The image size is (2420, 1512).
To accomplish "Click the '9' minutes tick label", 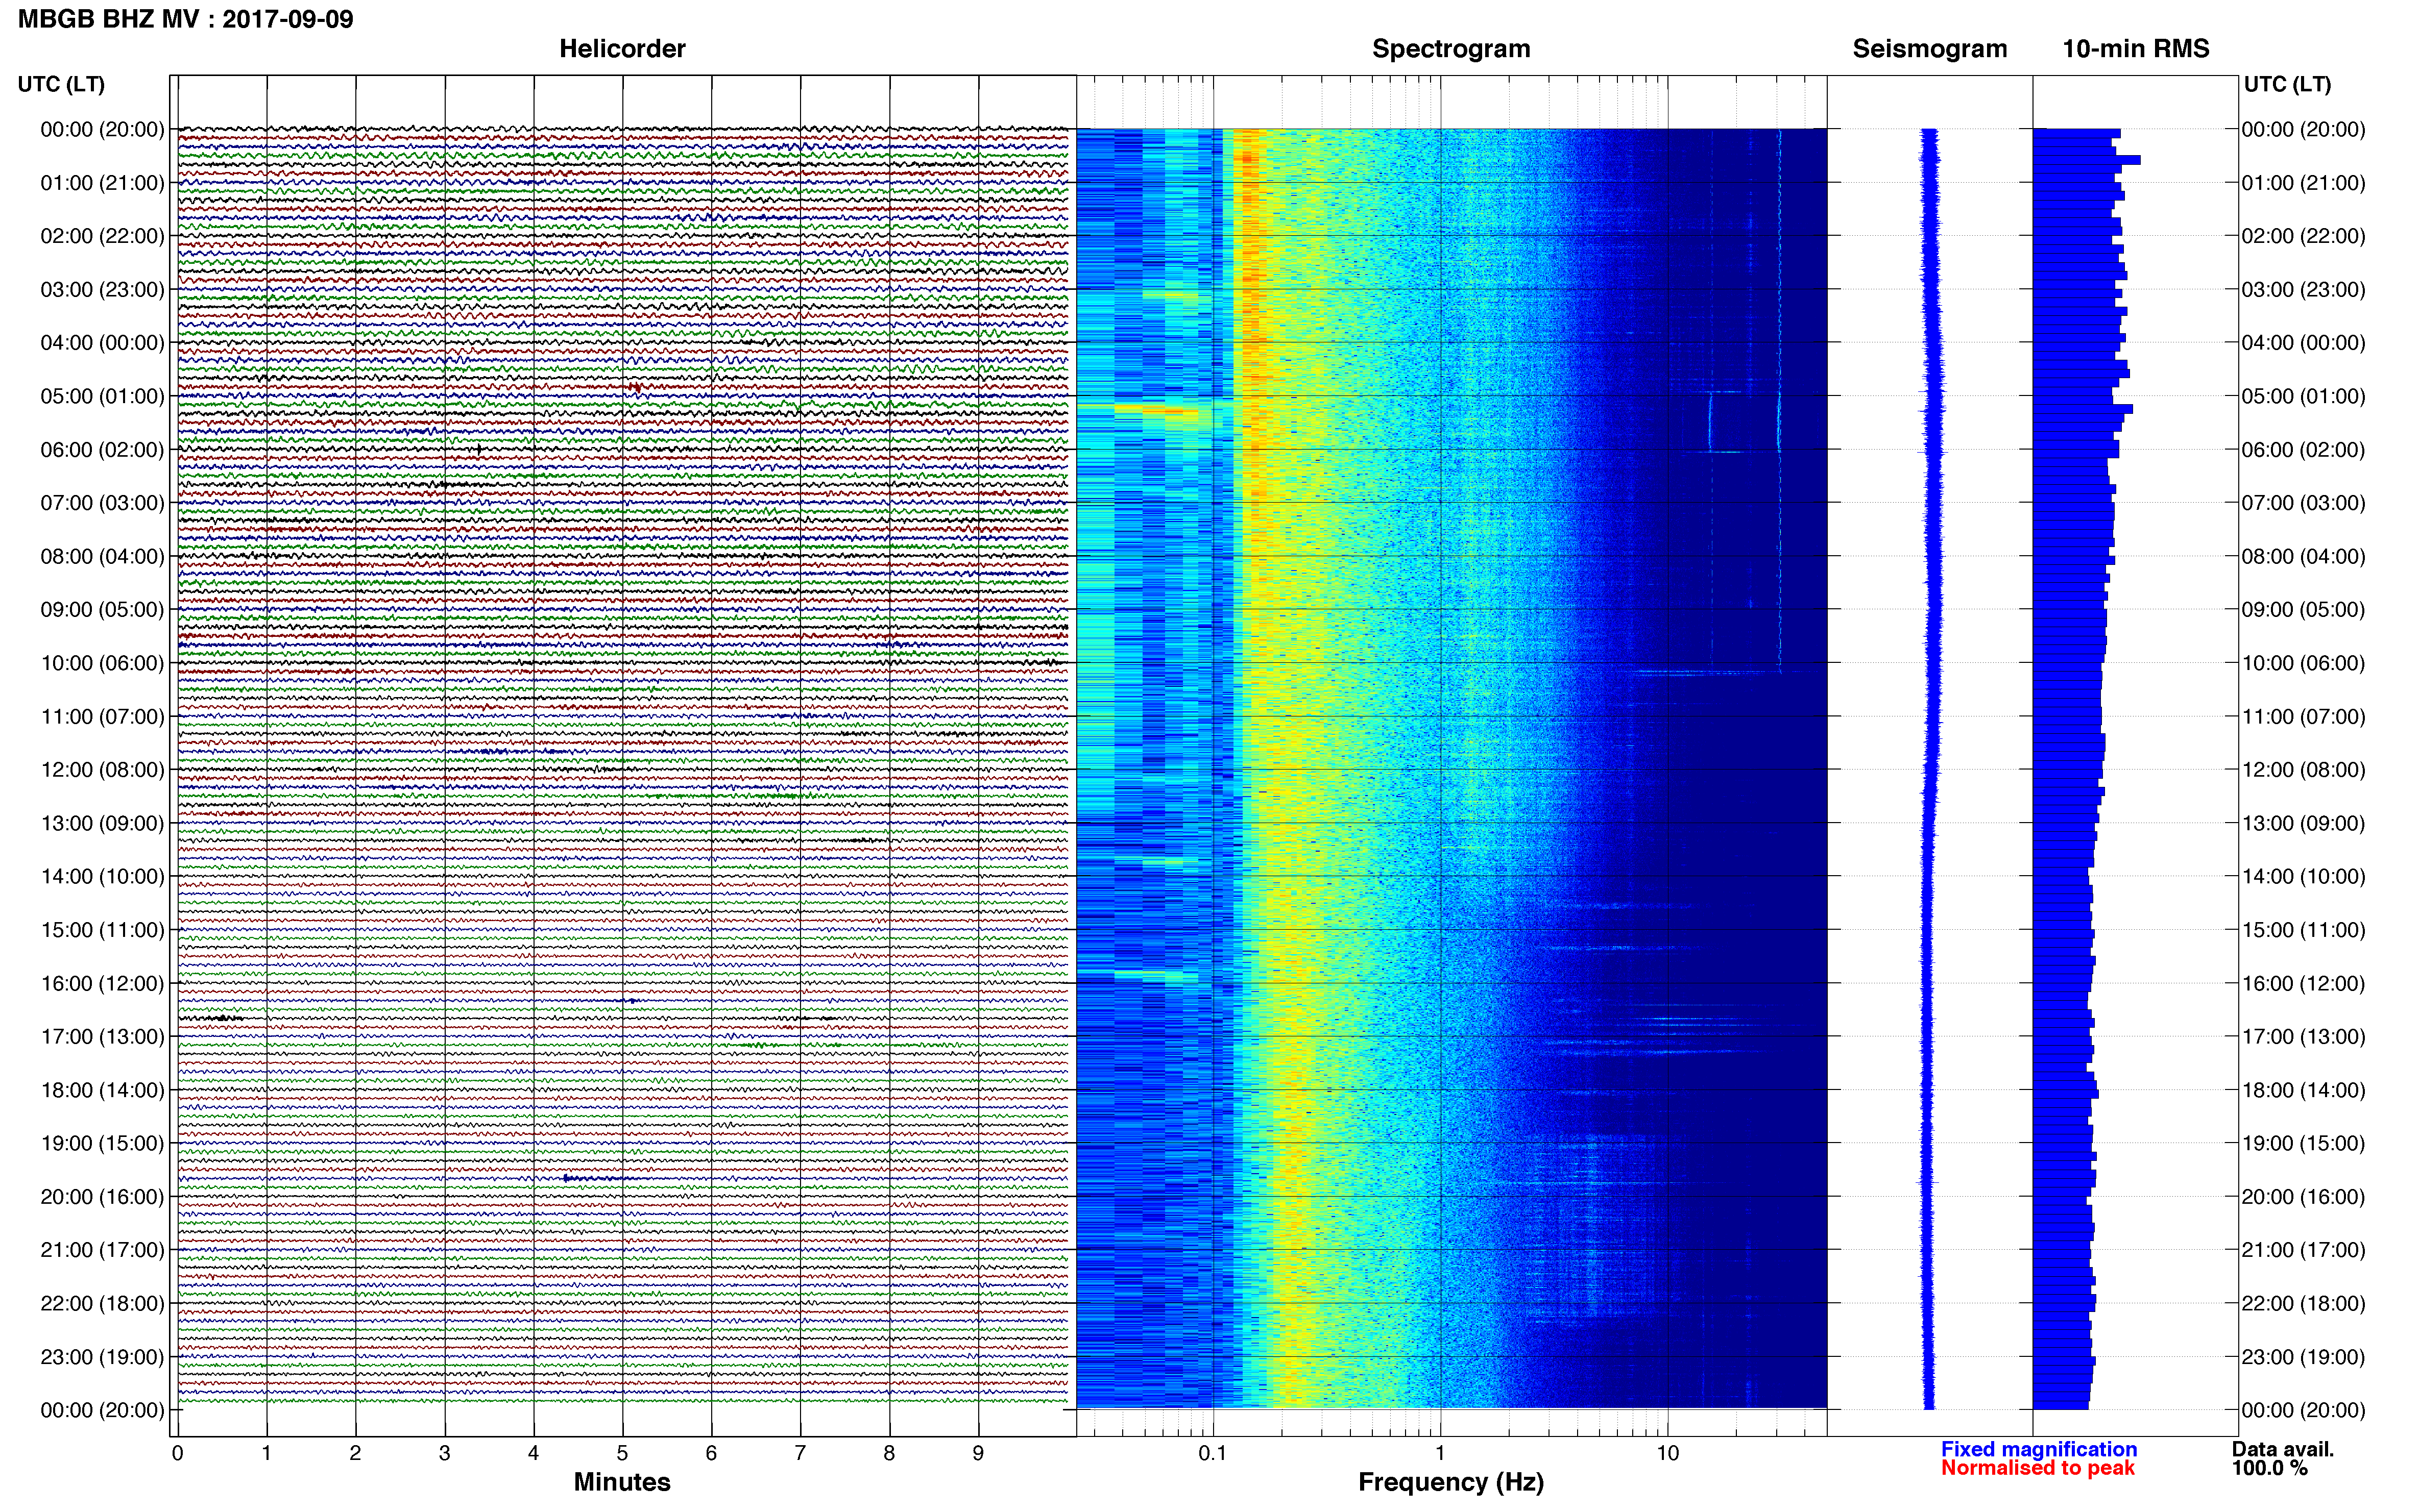I will coord(978,1453).
